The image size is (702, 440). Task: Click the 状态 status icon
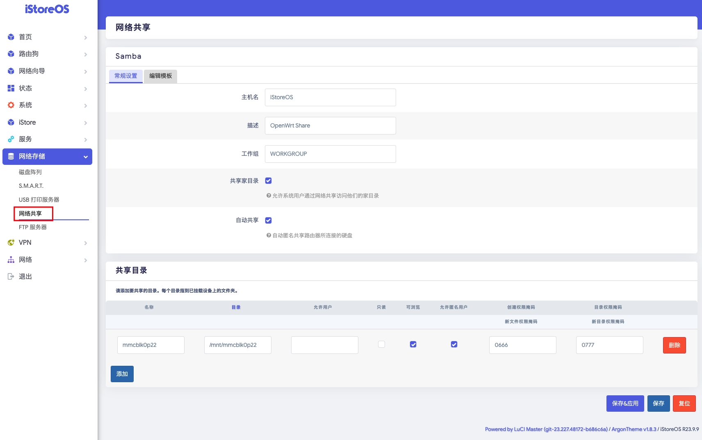pos(11,88)
